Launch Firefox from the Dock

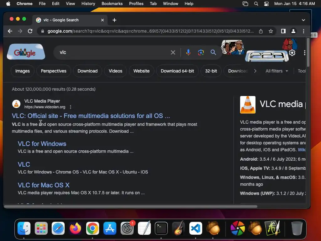(75, 228)
